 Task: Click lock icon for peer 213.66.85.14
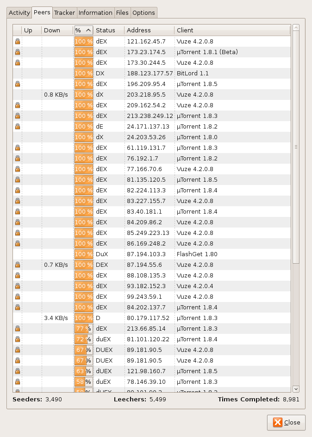[18, 329]
